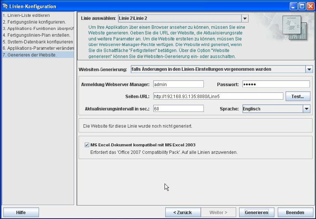Focus the Anmeldung Webserver-Manager field
This screenshot has height=219, width=316.
178,84
